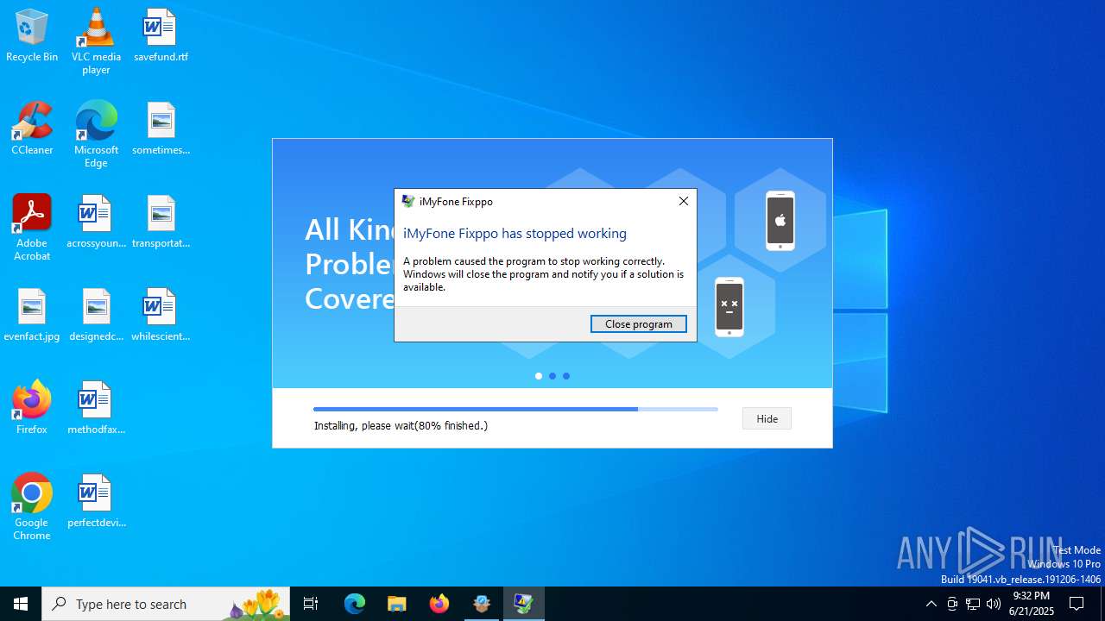Select the third carousel dot in installer
Viewport: 1105px width, 621px height.
[x=566, y=376]
